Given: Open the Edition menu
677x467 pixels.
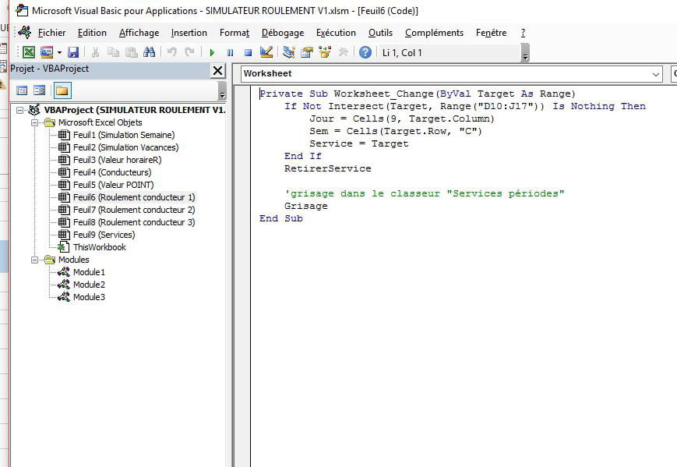Looking at the screenshot, I should 92,33.
